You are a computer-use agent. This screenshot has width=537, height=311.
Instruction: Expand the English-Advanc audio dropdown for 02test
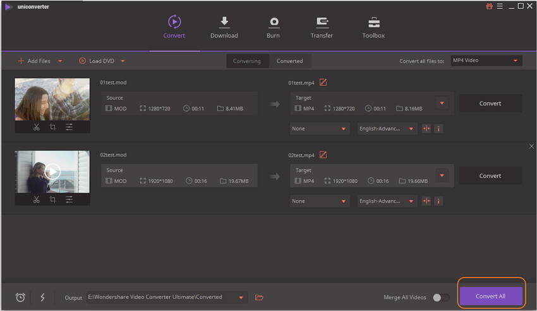387,201
